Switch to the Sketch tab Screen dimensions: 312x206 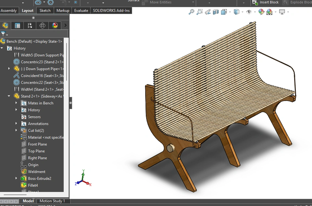[x=45, y=10]
